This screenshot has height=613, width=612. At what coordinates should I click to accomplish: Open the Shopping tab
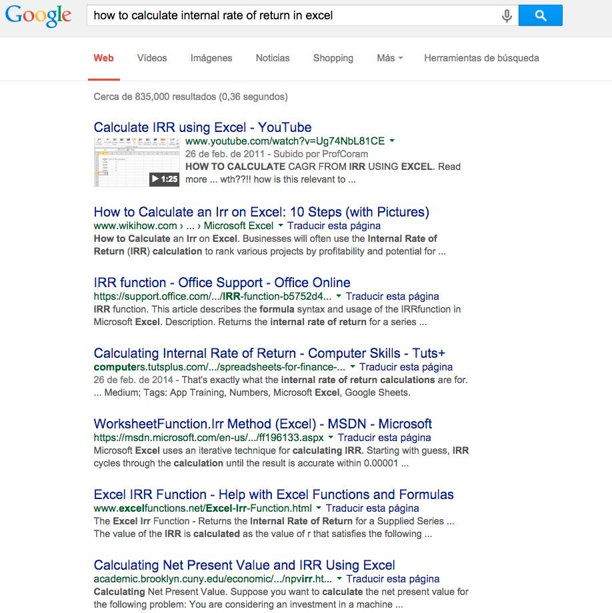(333, 58)
